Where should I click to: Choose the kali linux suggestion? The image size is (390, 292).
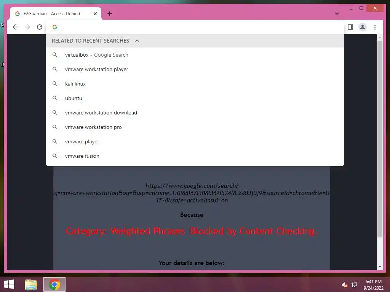(x=195, y=84)
